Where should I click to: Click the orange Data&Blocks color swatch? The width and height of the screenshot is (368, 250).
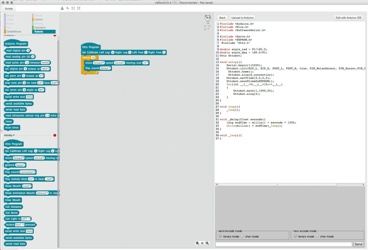(5, 32)
